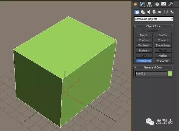Screen dimensions: 179x131
Task: Collapse the Name and Color rollout
Action: (153, 67)
